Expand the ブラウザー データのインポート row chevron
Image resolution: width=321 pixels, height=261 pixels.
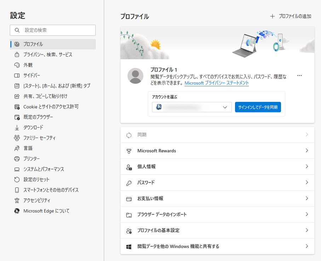point(307,214)
